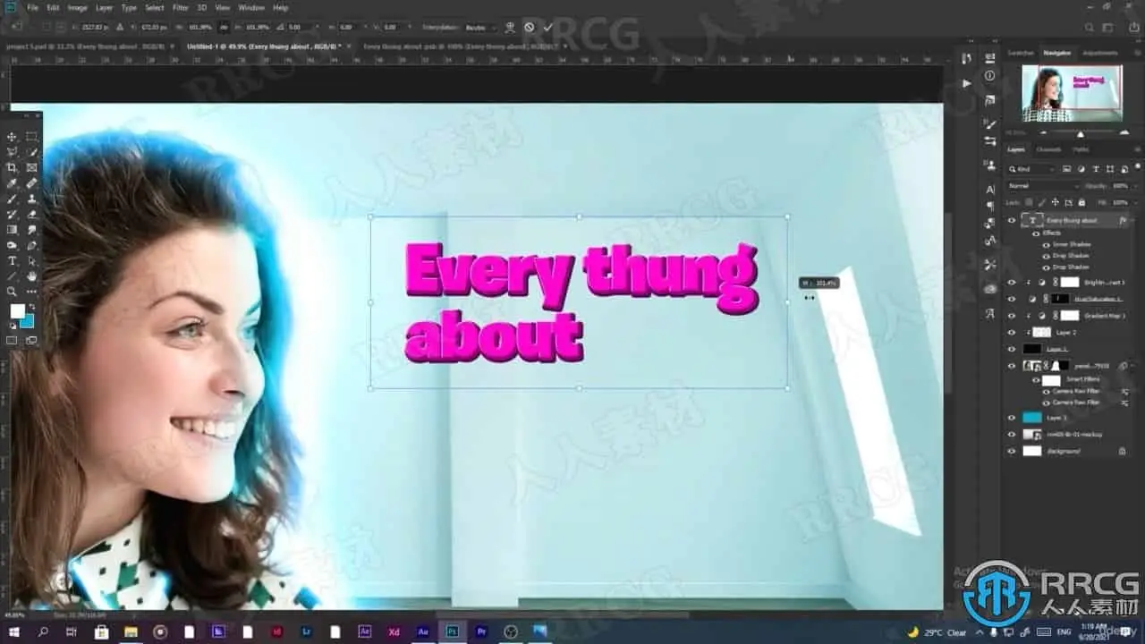Commit transform with the checkmark icon
This screenshot has height=644, width=1145.
coord(548,28)
